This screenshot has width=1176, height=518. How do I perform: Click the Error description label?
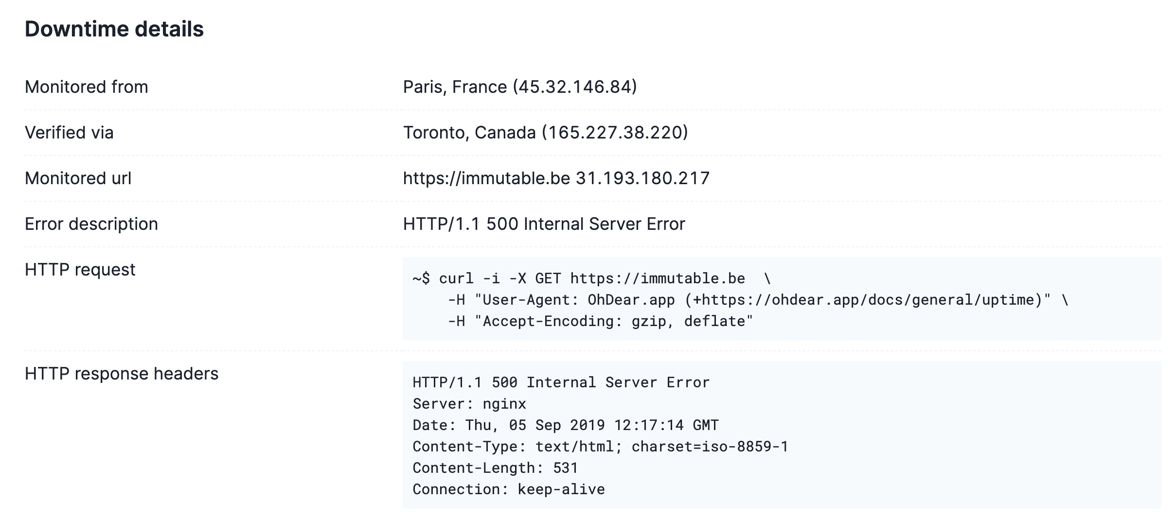91,224
